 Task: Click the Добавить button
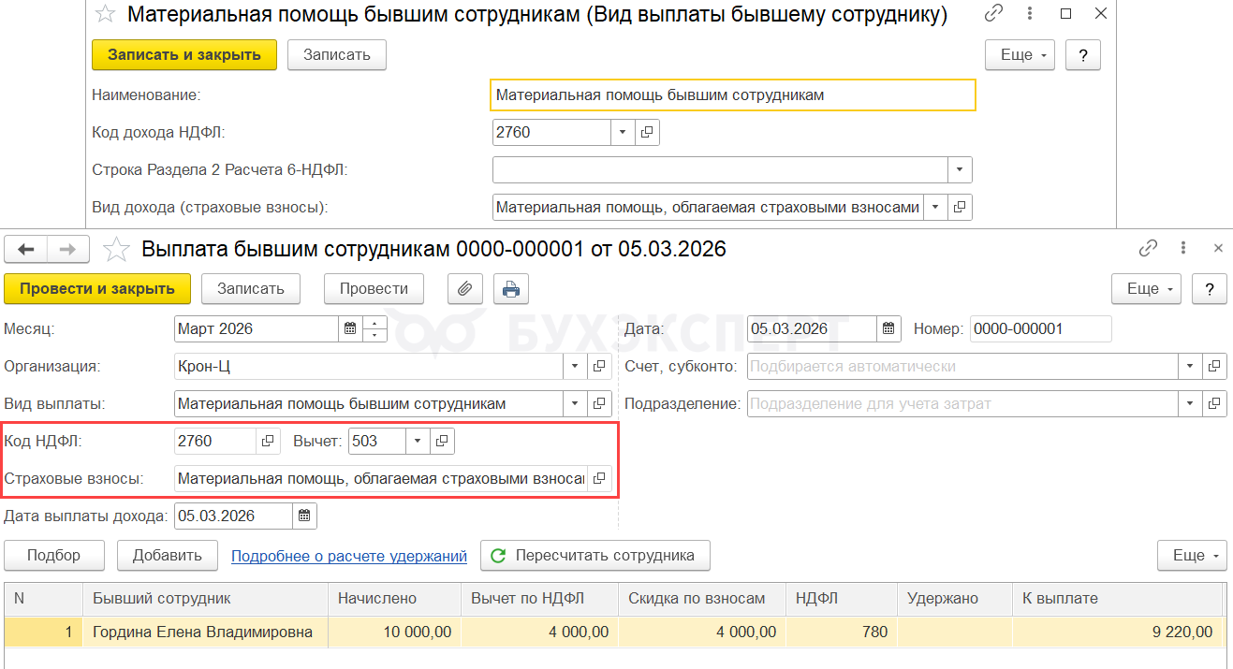168,555
